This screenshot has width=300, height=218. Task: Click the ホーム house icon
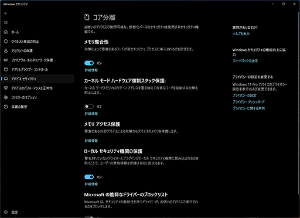6,32
